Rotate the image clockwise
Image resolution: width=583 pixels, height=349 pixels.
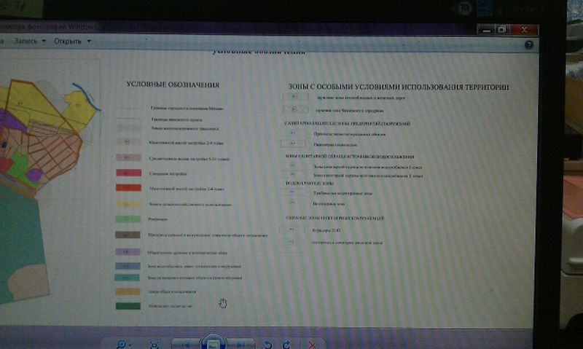pyautogui.click(x=286, y=345)
